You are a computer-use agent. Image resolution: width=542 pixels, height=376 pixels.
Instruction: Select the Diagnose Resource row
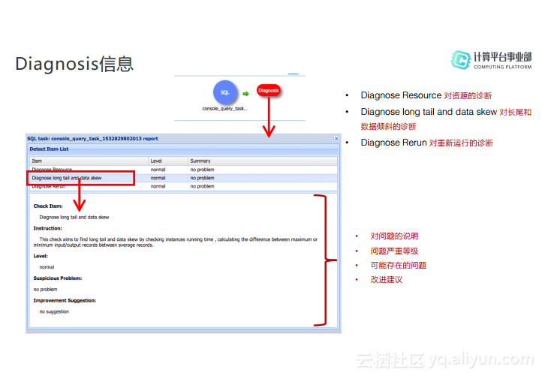pos(184,170)
